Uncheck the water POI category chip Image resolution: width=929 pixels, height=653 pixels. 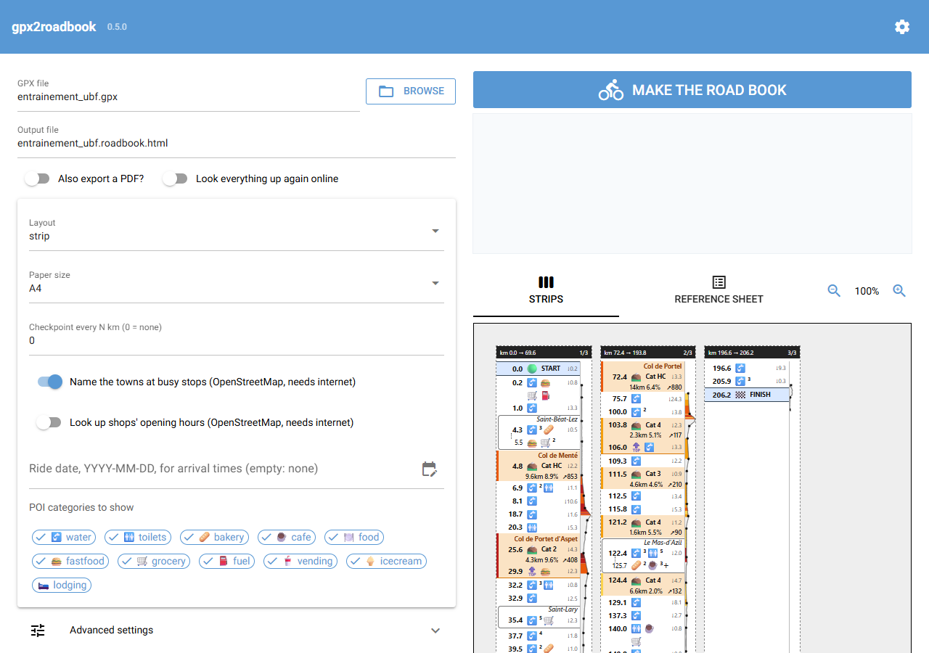(64, 538)
